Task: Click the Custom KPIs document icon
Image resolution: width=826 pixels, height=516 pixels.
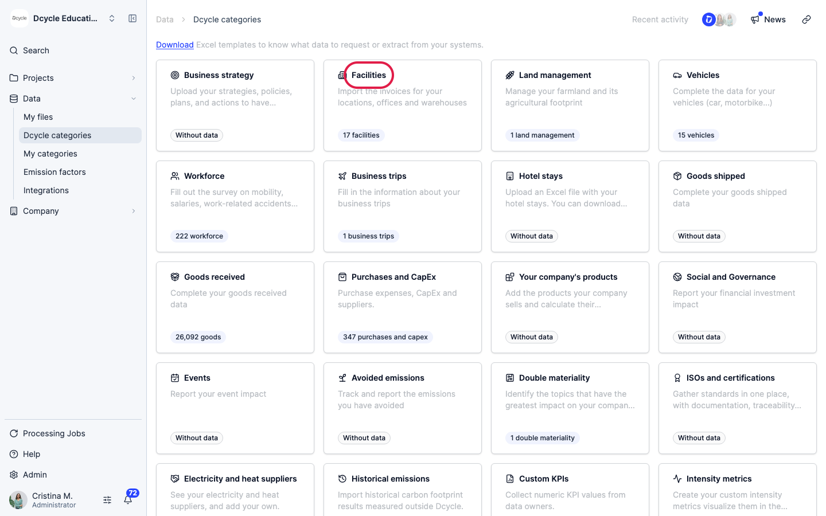Action: [510, 479]
